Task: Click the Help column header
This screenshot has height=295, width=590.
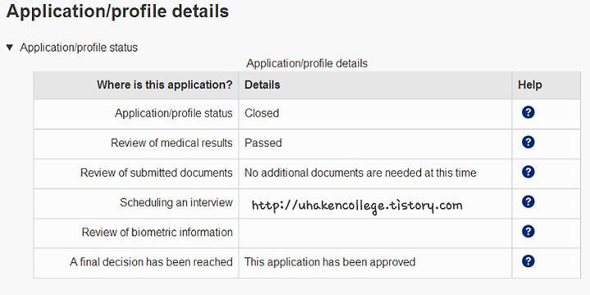Action: tap(530, 85)
